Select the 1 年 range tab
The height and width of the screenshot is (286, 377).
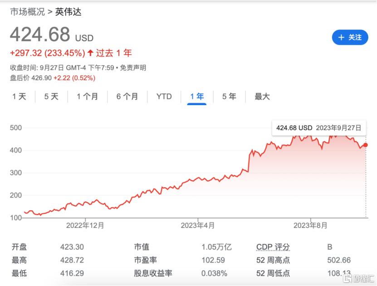(x=197, y=97)
